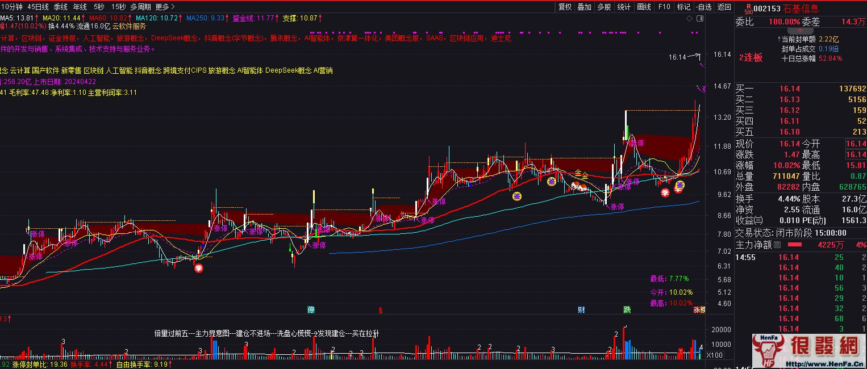Switch to the 10分钟 period tab
Image resolution: width=867 pixels, height=369 pixels.
click(x=11, y=7)
